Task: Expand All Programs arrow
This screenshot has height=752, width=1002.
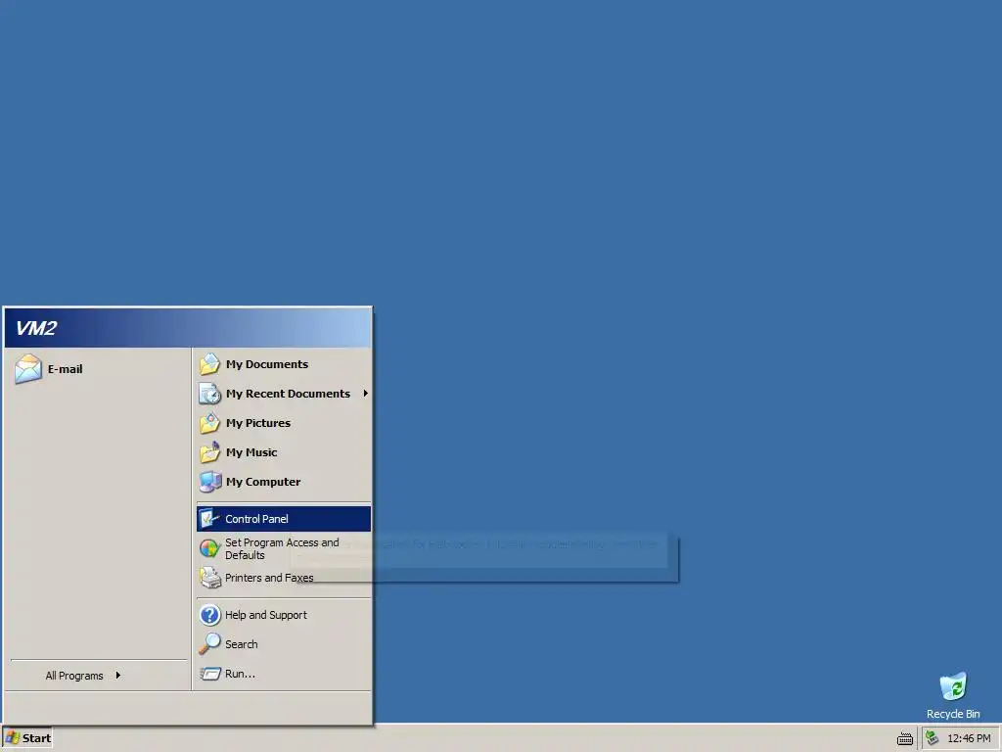Action: 118,676
